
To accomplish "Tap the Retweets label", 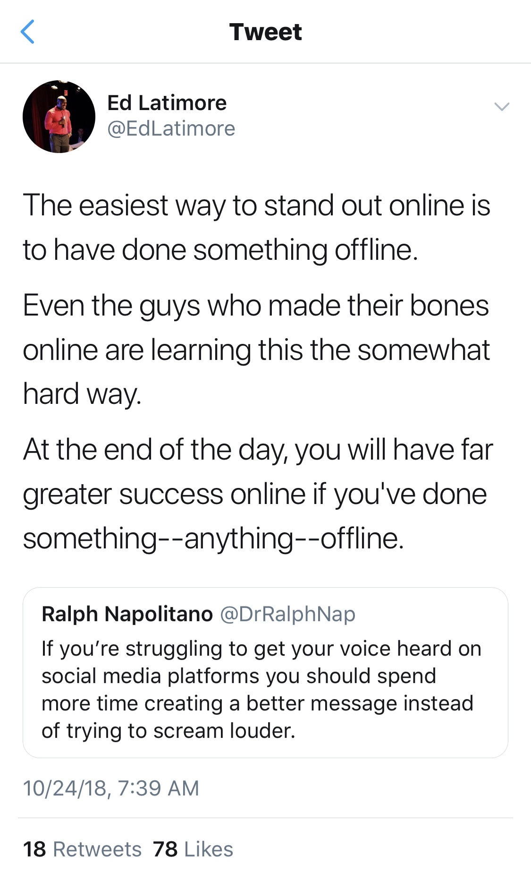I will 97,849.
